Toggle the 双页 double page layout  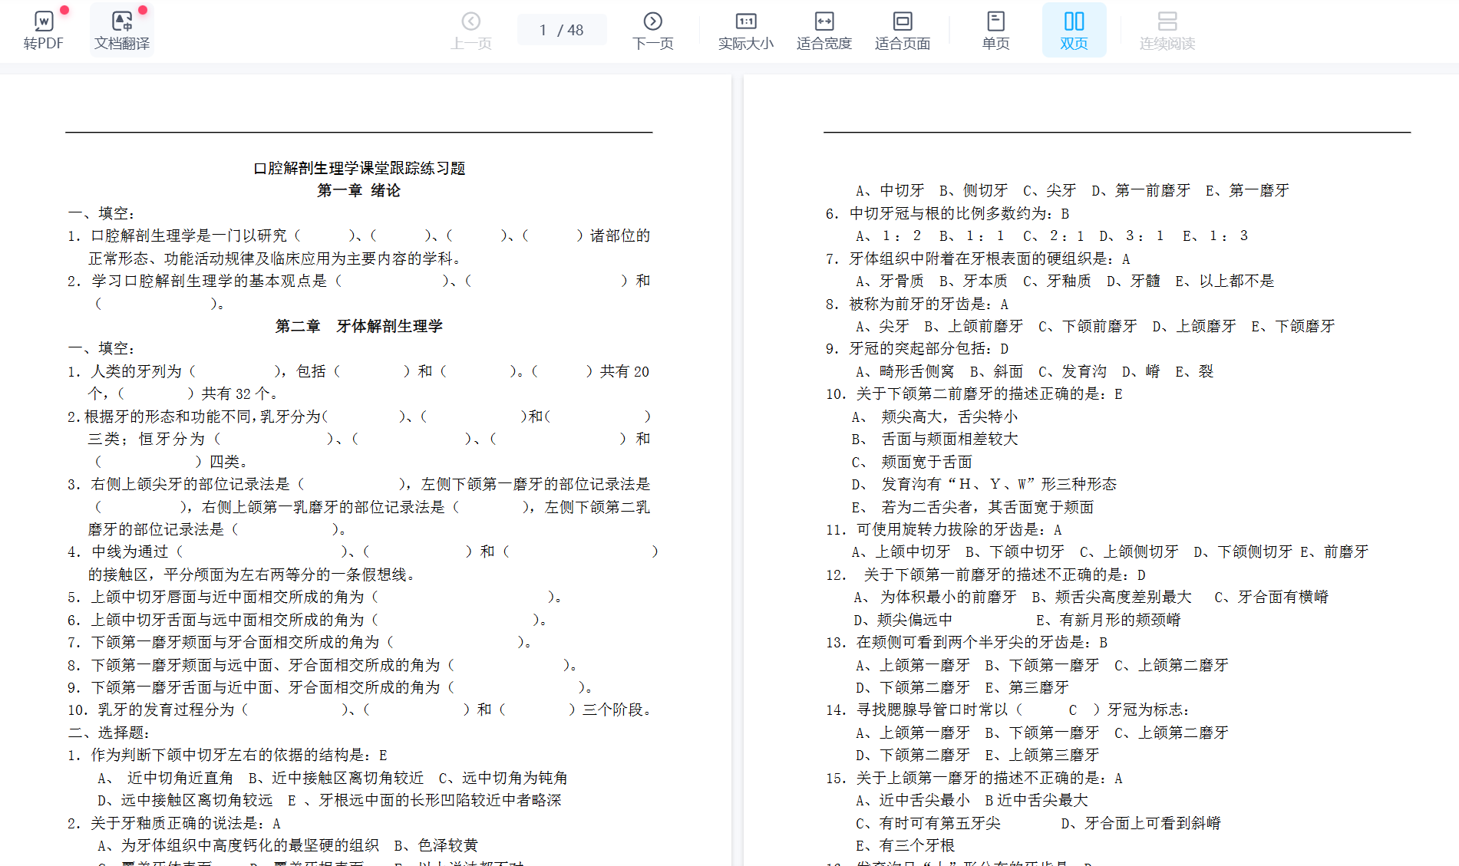1074,30
